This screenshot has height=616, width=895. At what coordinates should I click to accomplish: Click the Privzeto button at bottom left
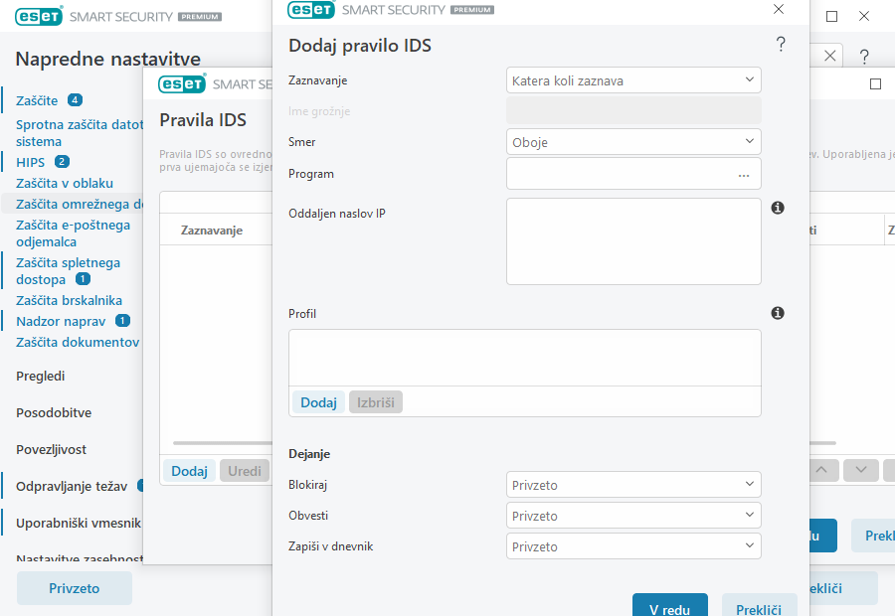pyautogui.click(x=75, y=588)
